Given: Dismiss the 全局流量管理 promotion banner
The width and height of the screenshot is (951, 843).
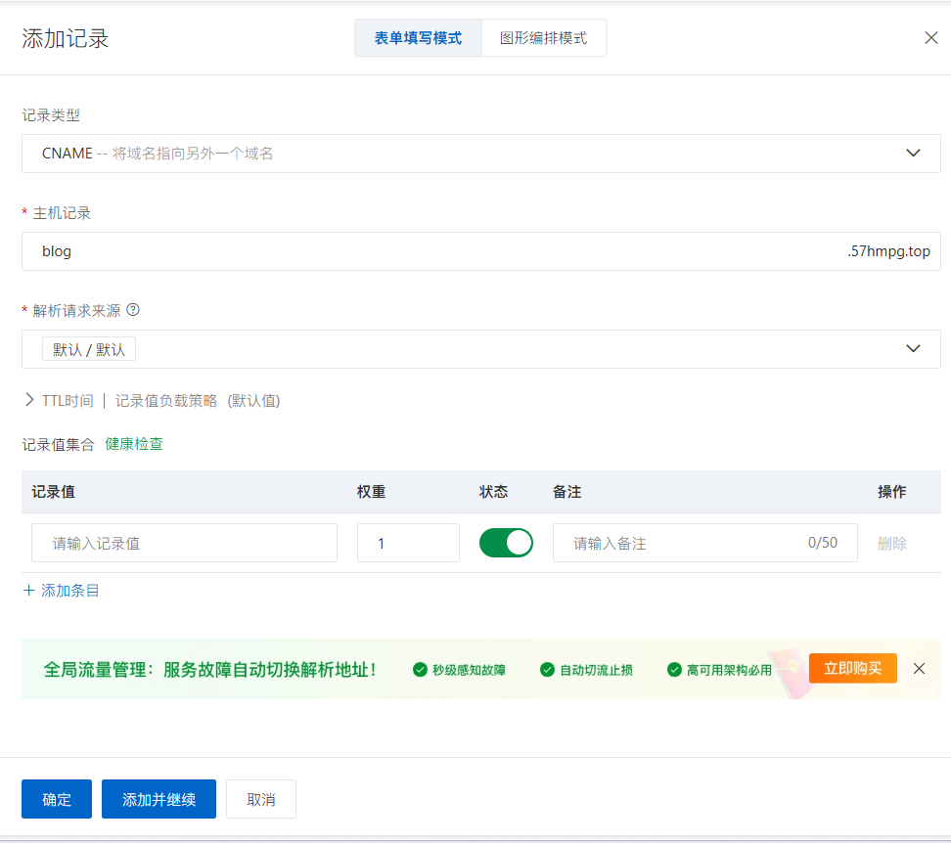Looking at the screenshot, I should coord(919,669).
